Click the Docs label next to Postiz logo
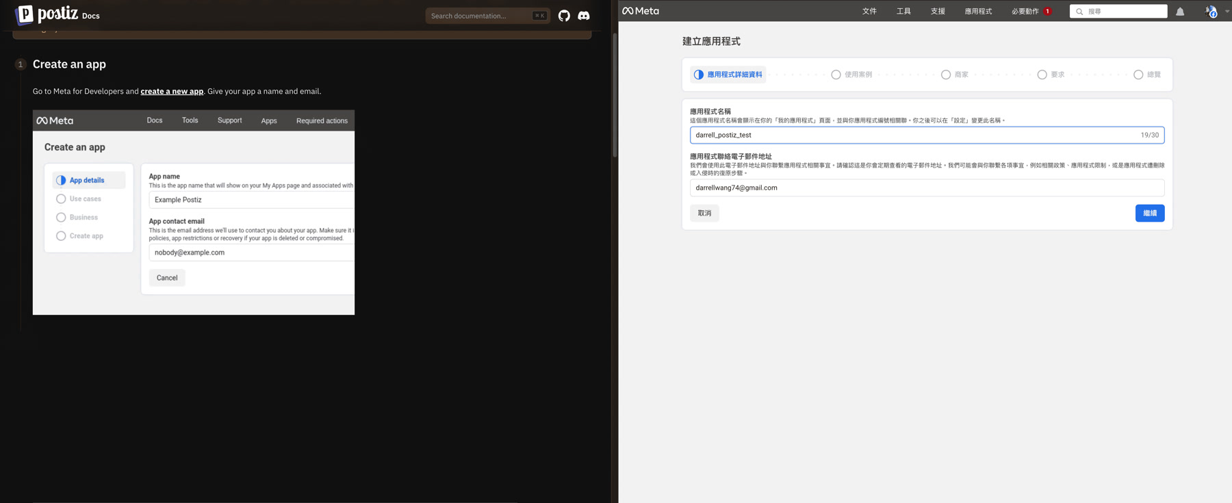 click(91, 16)
